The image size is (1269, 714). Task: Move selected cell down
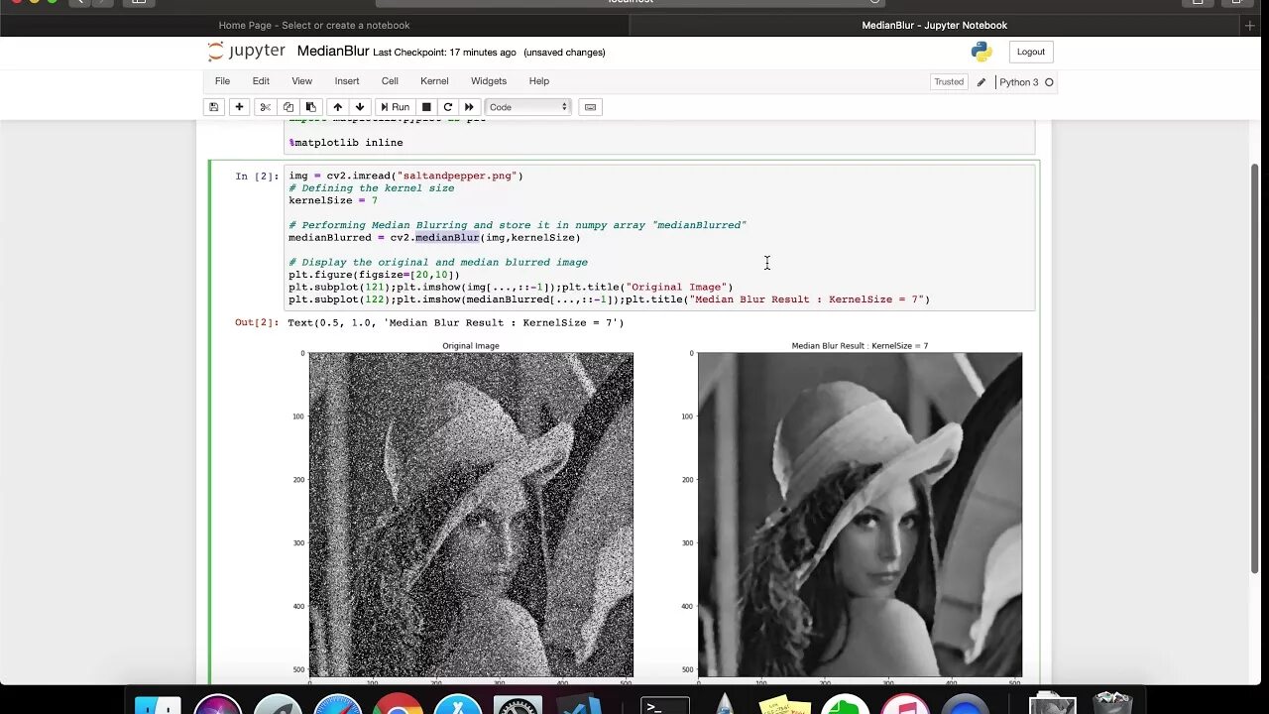click(x=360, y=107)
